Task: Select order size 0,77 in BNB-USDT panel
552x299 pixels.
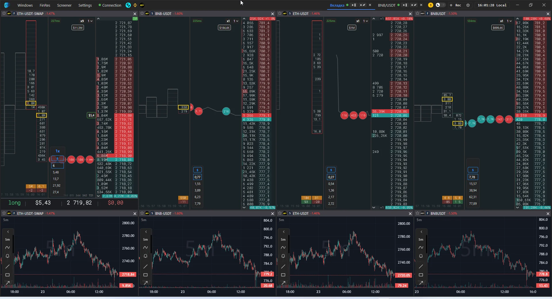Action: (198, 177)
